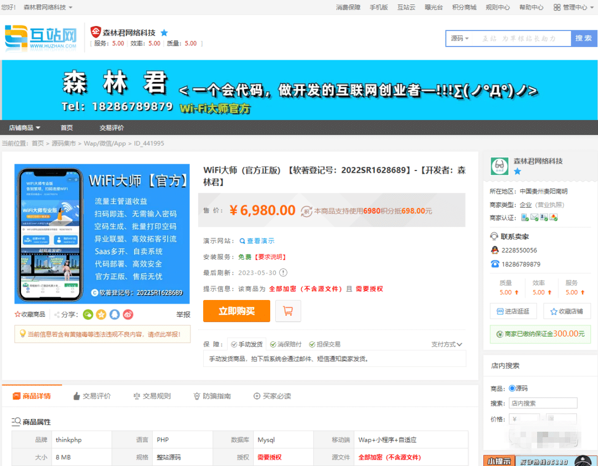Share via red Weibo icon
598x466 pixels.
[x=128, y=314]
